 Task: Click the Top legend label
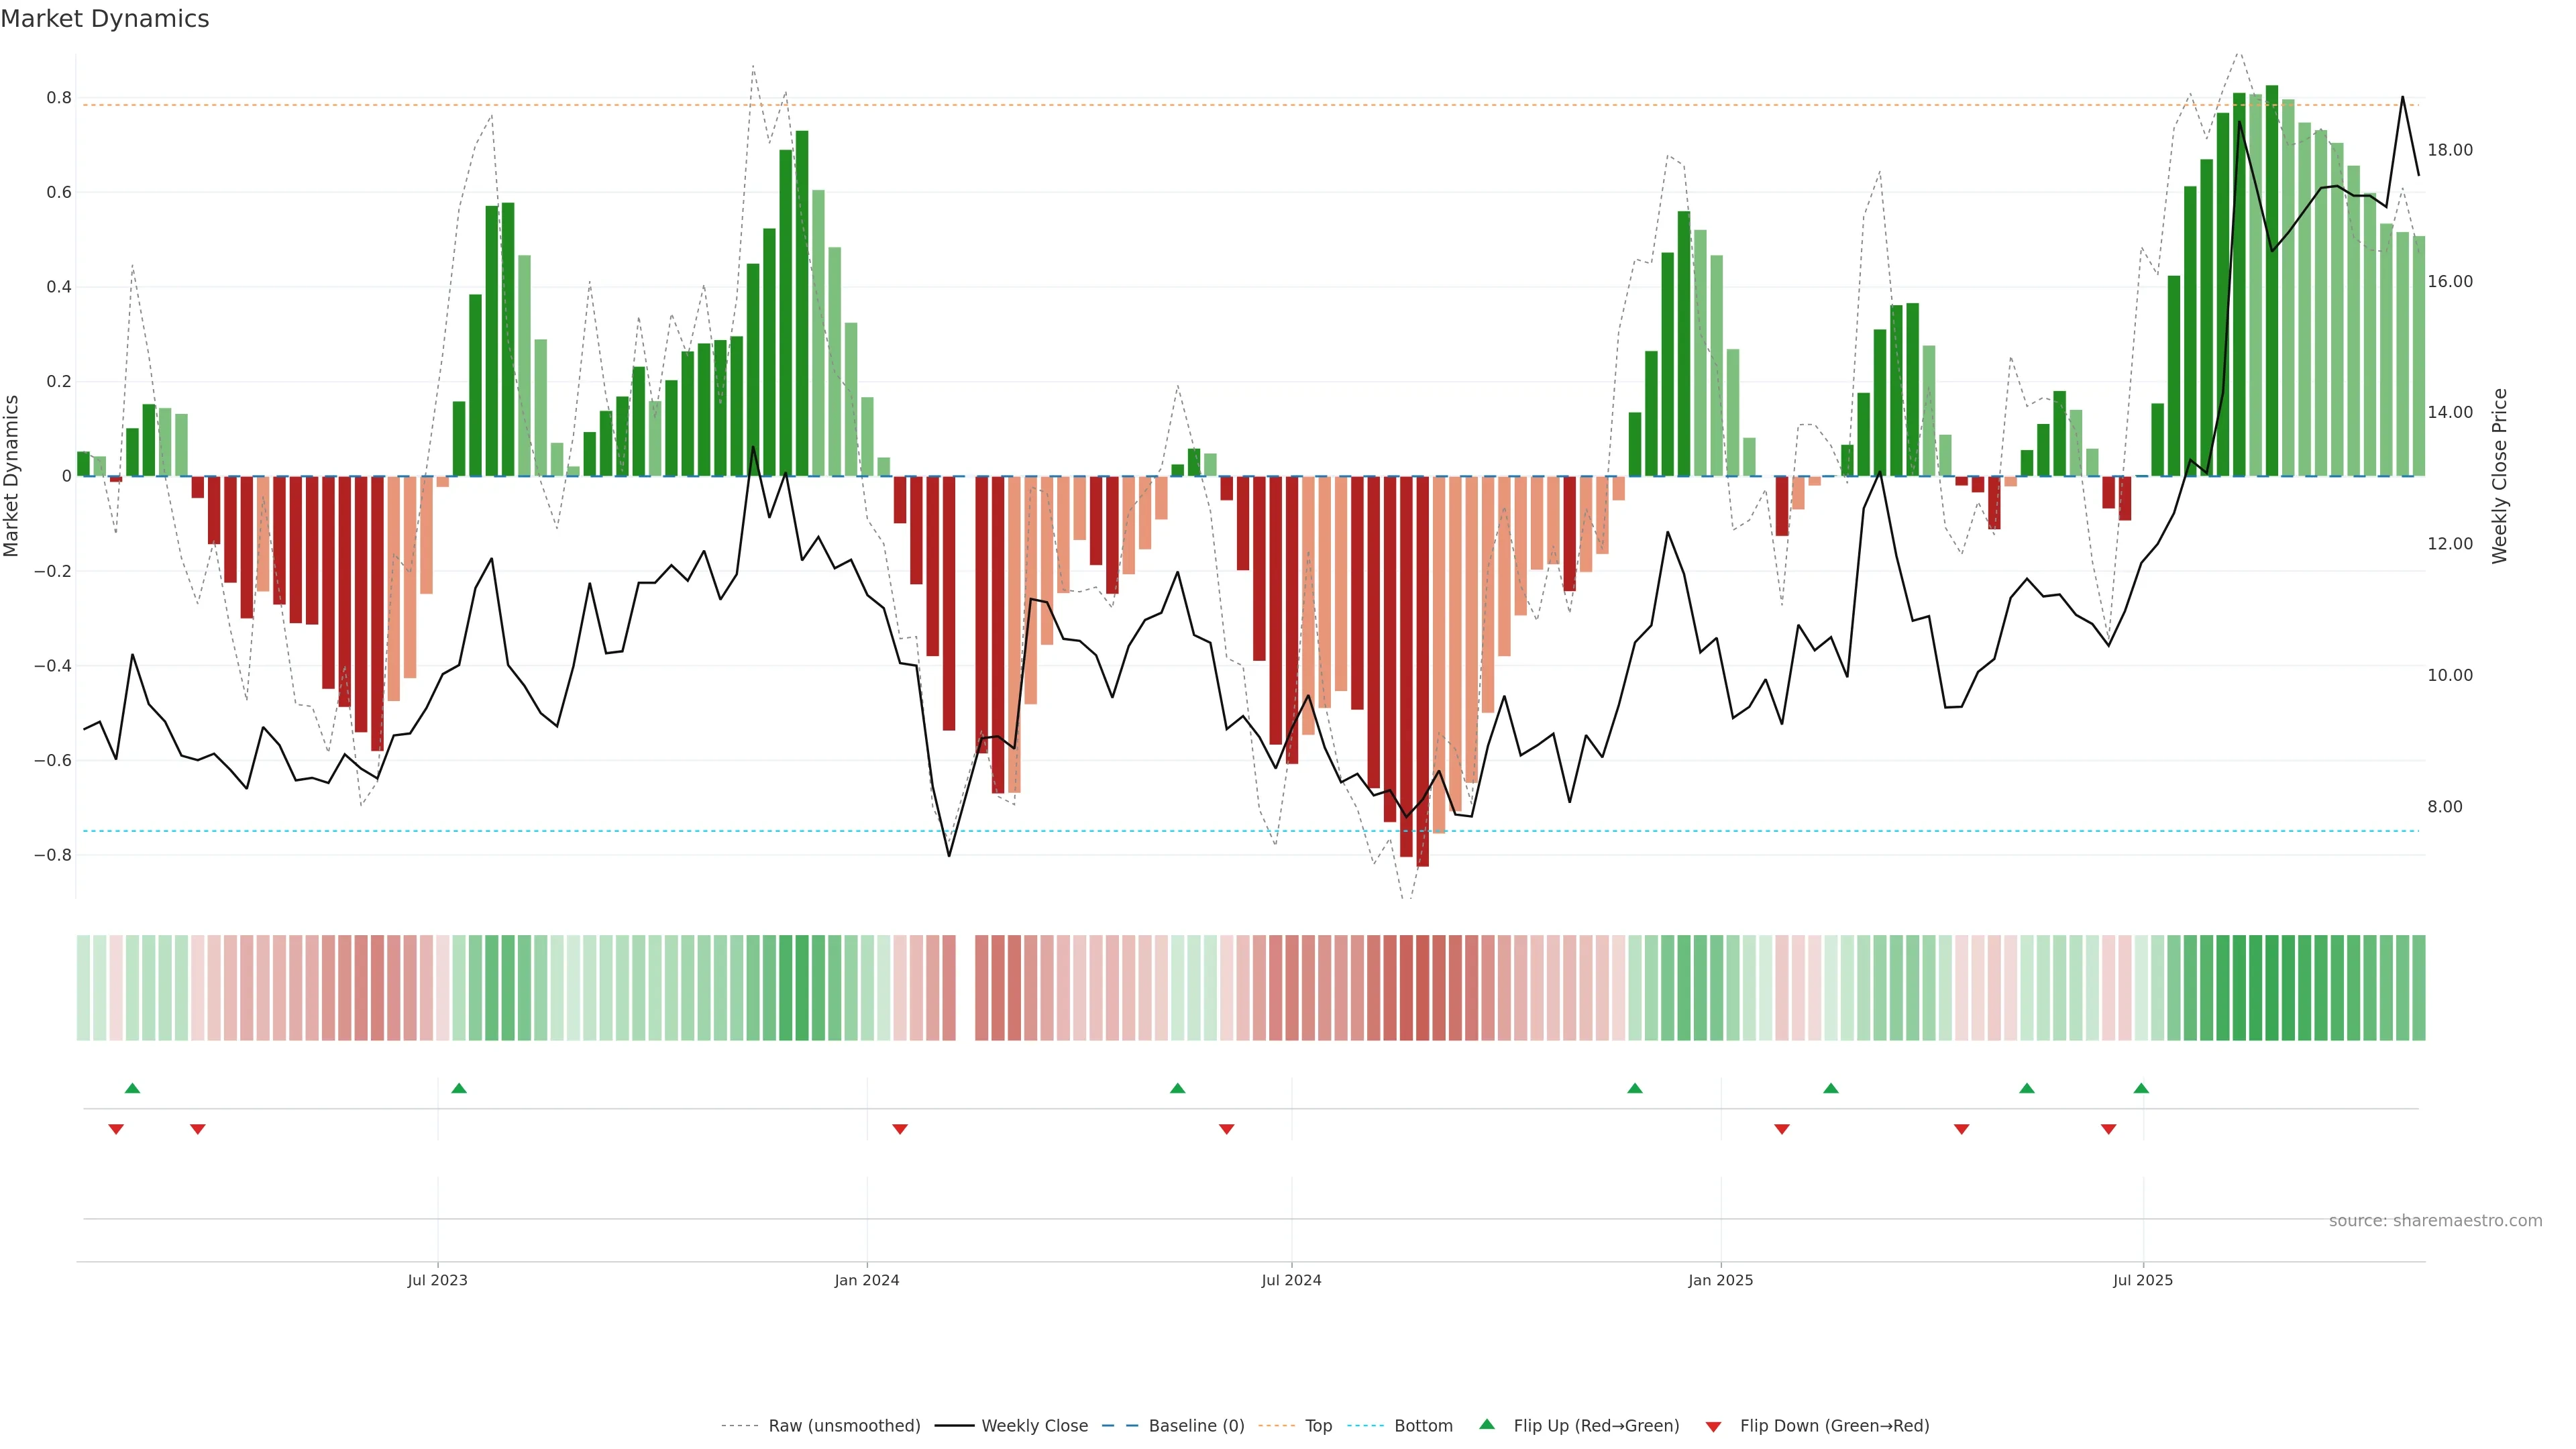pos(1318,1426)
